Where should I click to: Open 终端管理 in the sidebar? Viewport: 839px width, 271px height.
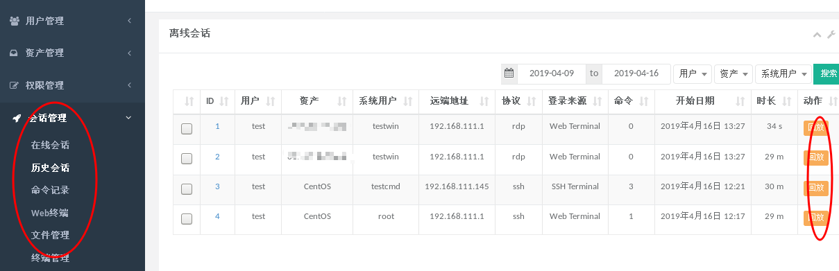(51, 258)
